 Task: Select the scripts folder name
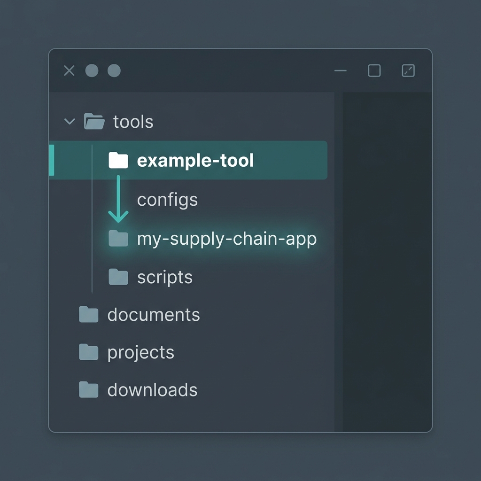165,278
